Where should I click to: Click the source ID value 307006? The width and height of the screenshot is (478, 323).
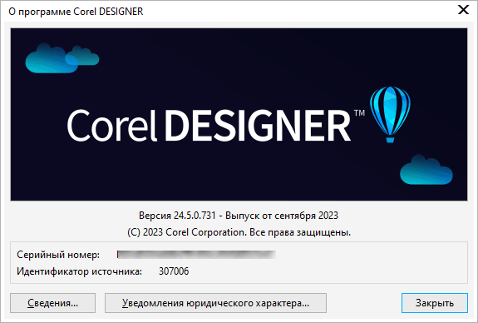pyautogui.click(x=174, y=271)
